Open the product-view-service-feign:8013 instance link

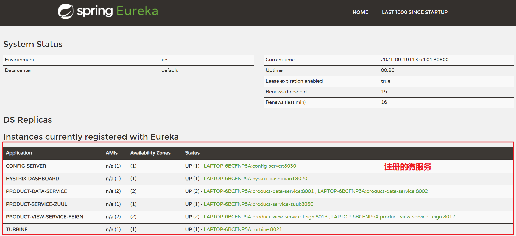266,217
